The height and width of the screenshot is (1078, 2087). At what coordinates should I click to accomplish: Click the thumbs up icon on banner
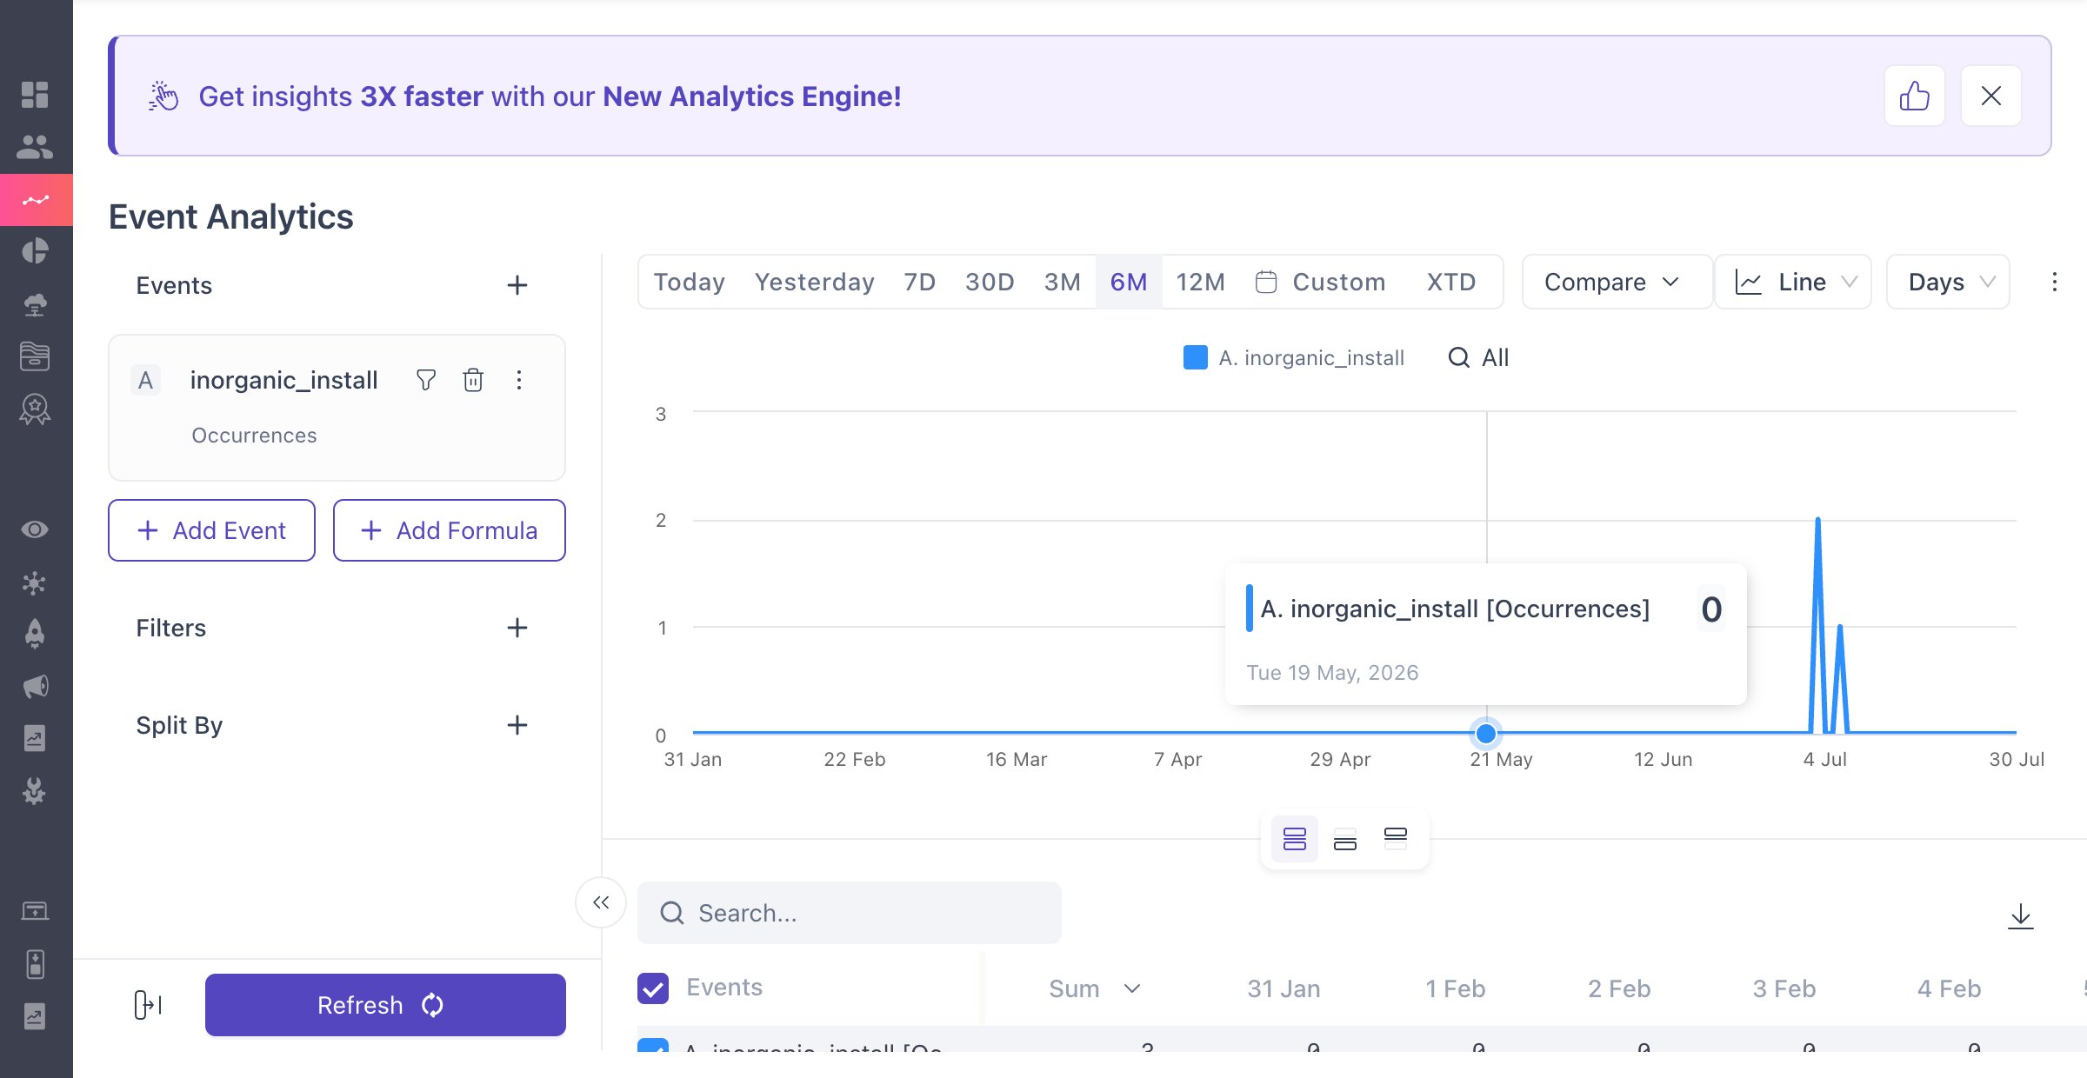pos(1914,96)
